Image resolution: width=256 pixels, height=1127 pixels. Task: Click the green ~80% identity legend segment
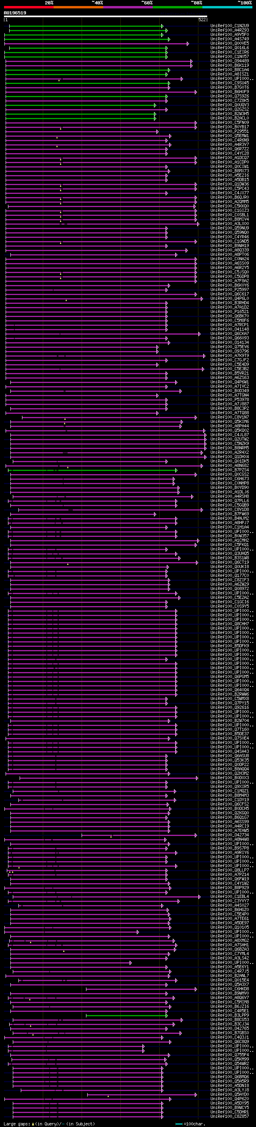(178, 7)
